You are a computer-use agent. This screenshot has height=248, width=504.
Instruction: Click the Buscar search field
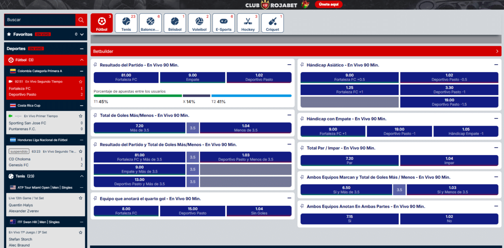pos(40,20)
